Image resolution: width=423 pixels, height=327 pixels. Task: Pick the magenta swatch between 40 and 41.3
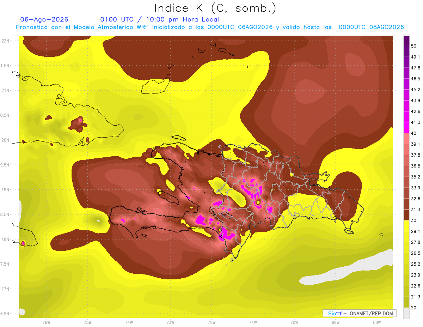point(406,127)
